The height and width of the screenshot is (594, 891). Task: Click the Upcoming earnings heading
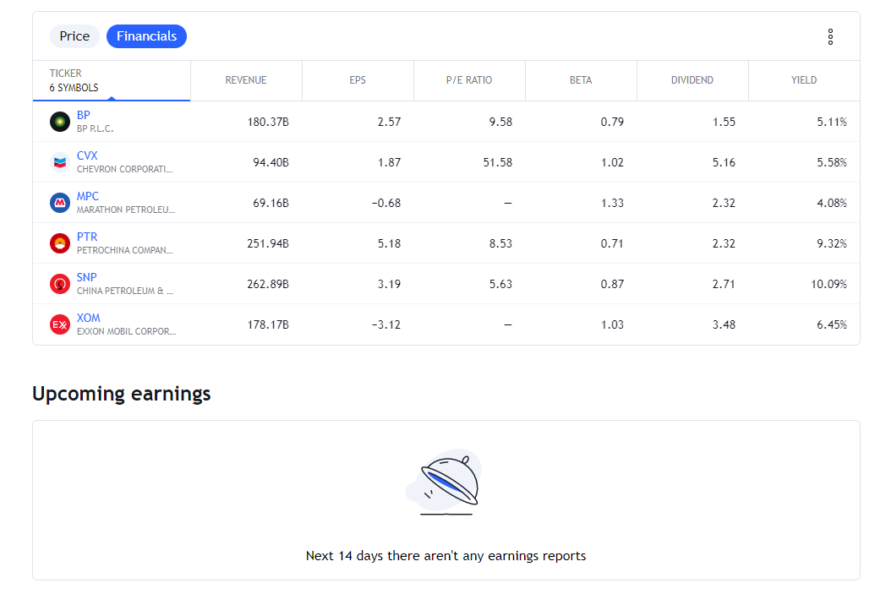point(122,394)
